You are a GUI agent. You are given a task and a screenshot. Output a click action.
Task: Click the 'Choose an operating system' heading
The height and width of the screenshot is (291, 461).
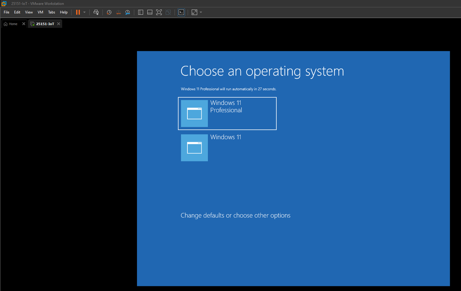click(x=262, y=71)
